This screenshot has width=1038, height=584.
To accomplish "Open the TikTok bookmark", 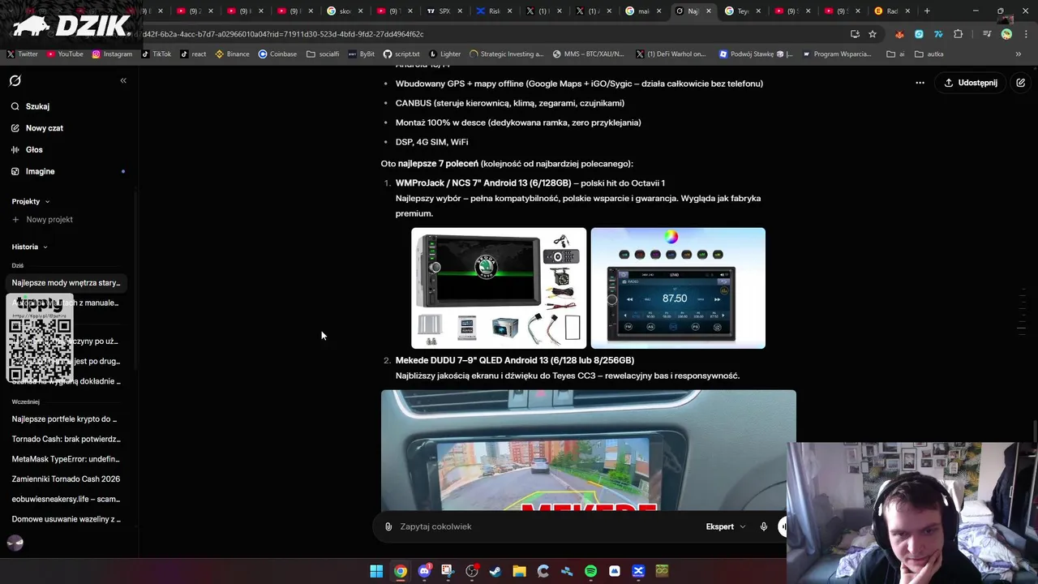I will coord(156,54).
